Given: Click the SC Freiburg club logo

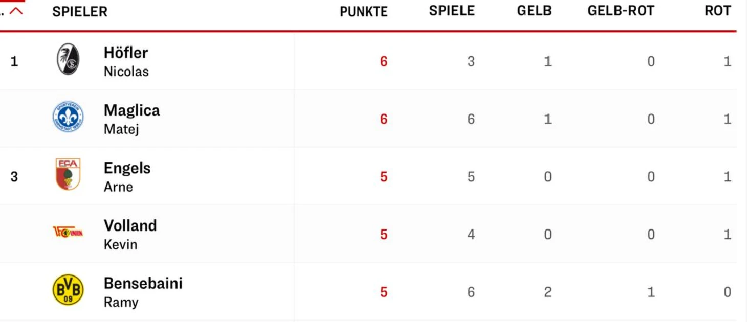Looking at the screenshot, I should pyautogui.click(x=68, y=60).
